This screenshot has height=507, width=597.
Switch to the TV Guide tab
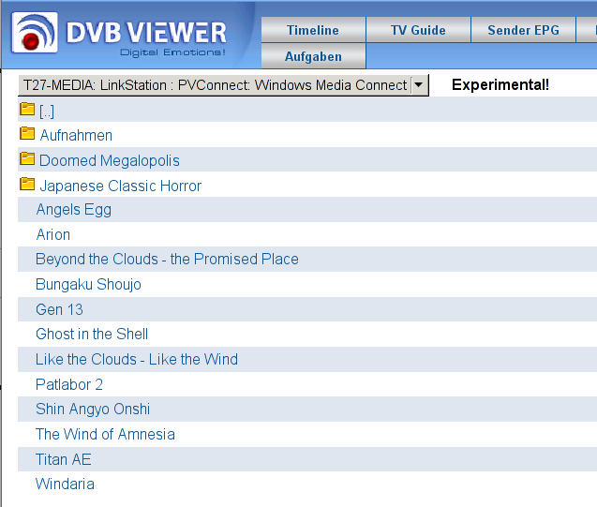click(x=418, y=30)
